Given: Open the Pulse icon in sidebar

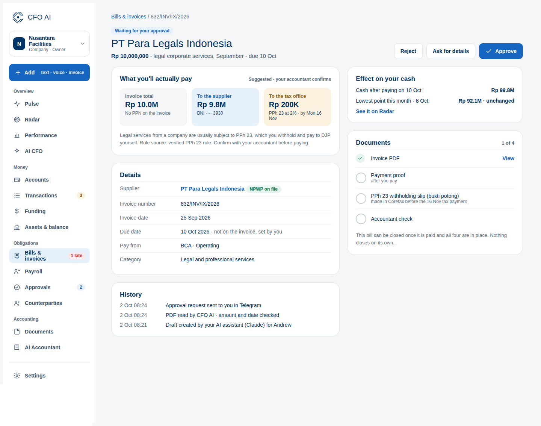Looking at the screenshot, I should pos(17,104).
